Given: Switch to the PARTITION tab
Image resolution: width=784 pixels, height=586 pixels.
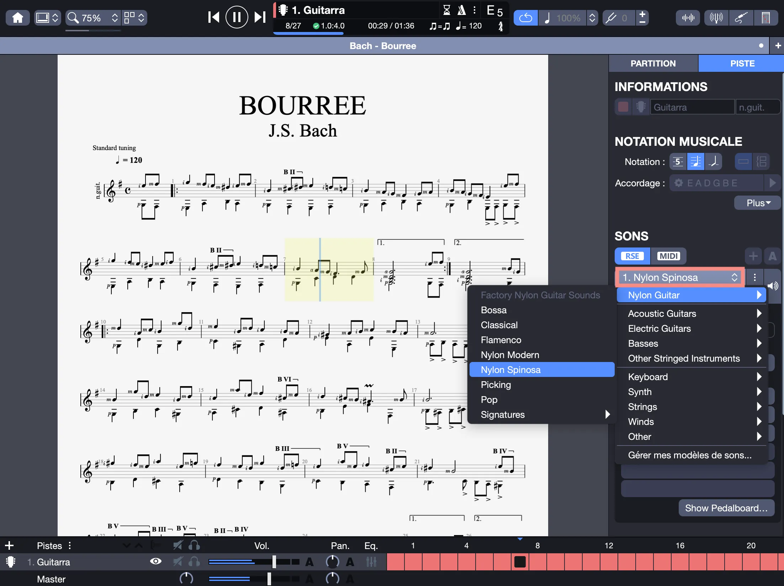Looking at the screenshot, I should [653, 63].
